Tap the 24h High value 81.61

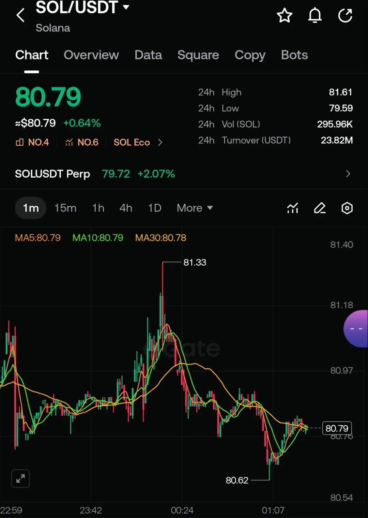coord(340,92)
